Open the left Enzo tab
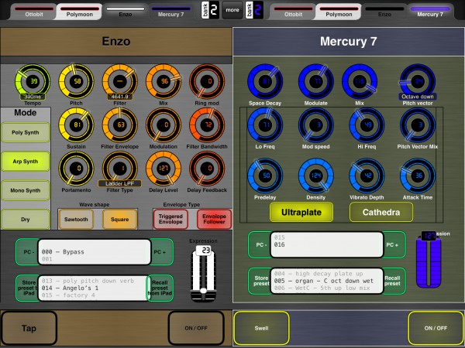 coord(125,12)
